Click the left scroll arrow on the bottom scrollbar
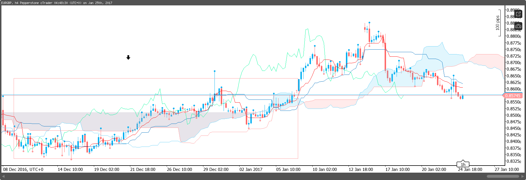The image size is (526, 180). (x=3, y=176)
